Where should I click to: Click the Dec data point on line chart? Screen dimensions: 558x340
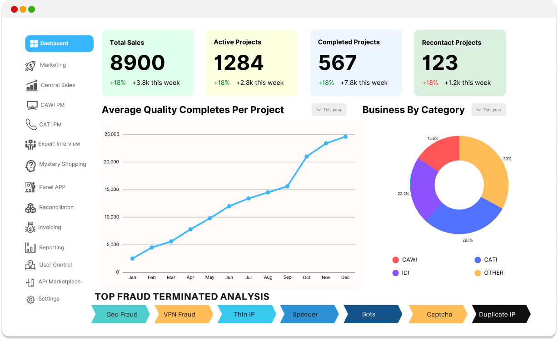coord(345,136)
